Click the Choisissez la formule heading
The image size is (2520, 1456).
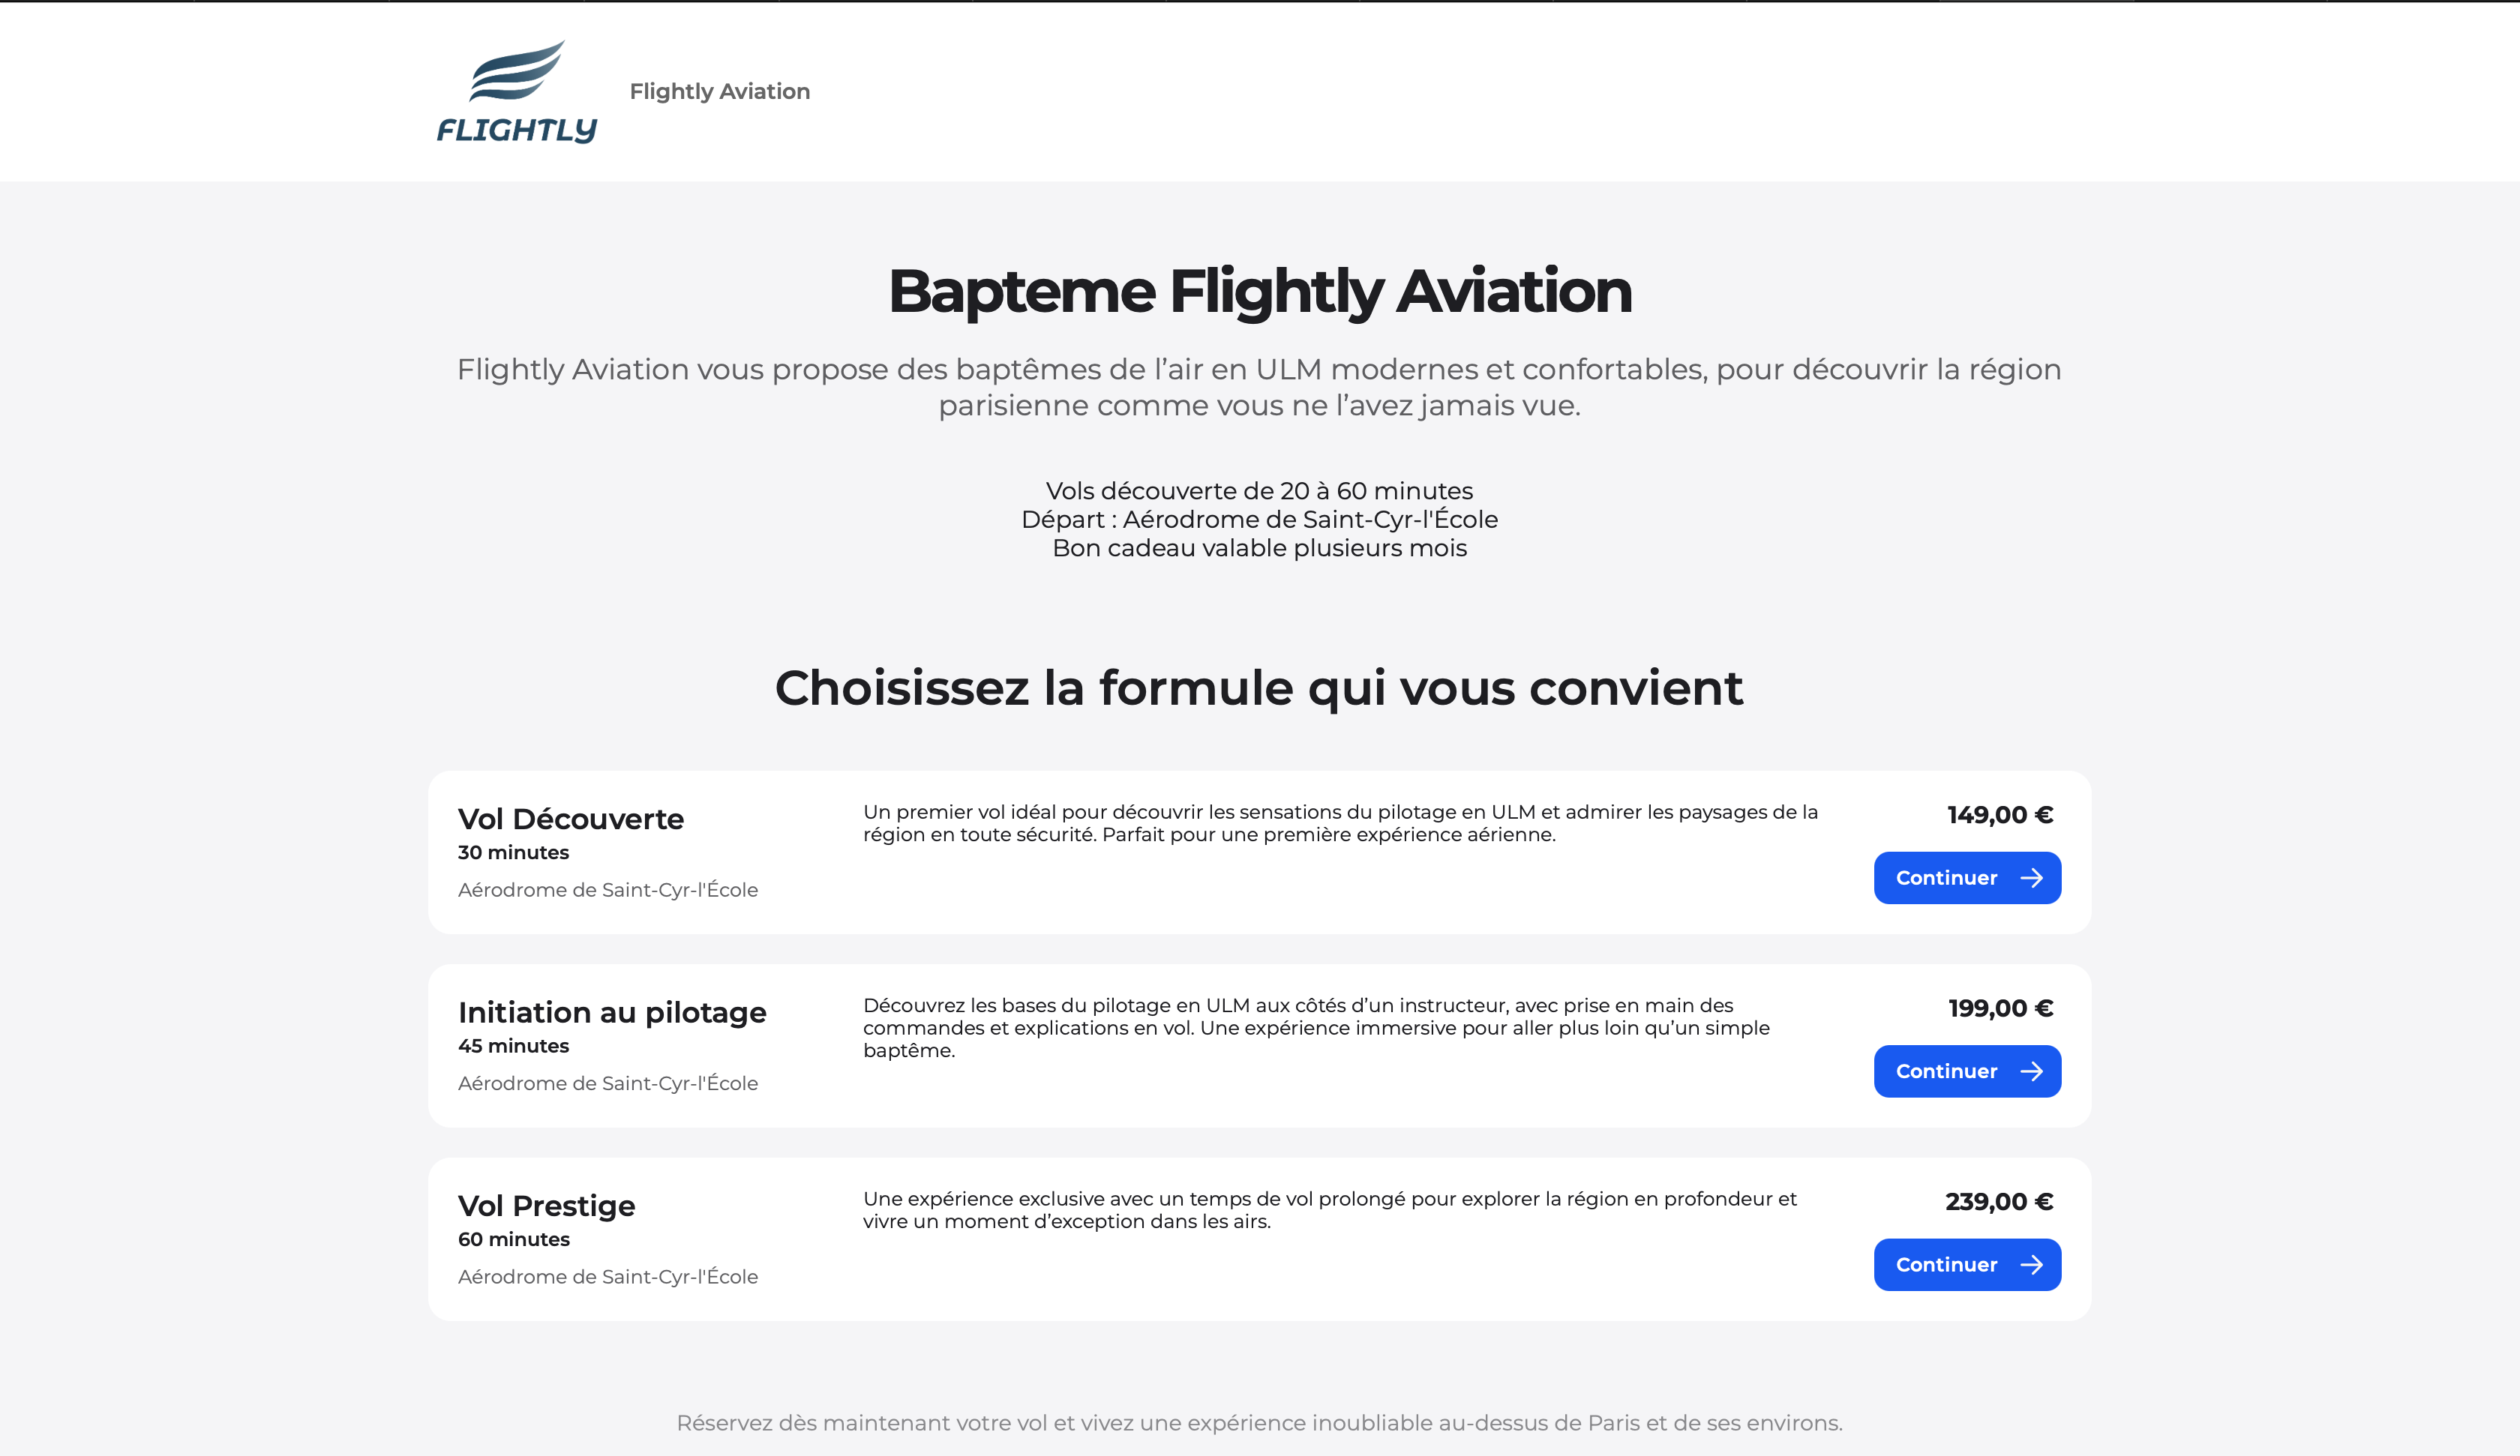pyautogui.click(x=1259, y=688)
